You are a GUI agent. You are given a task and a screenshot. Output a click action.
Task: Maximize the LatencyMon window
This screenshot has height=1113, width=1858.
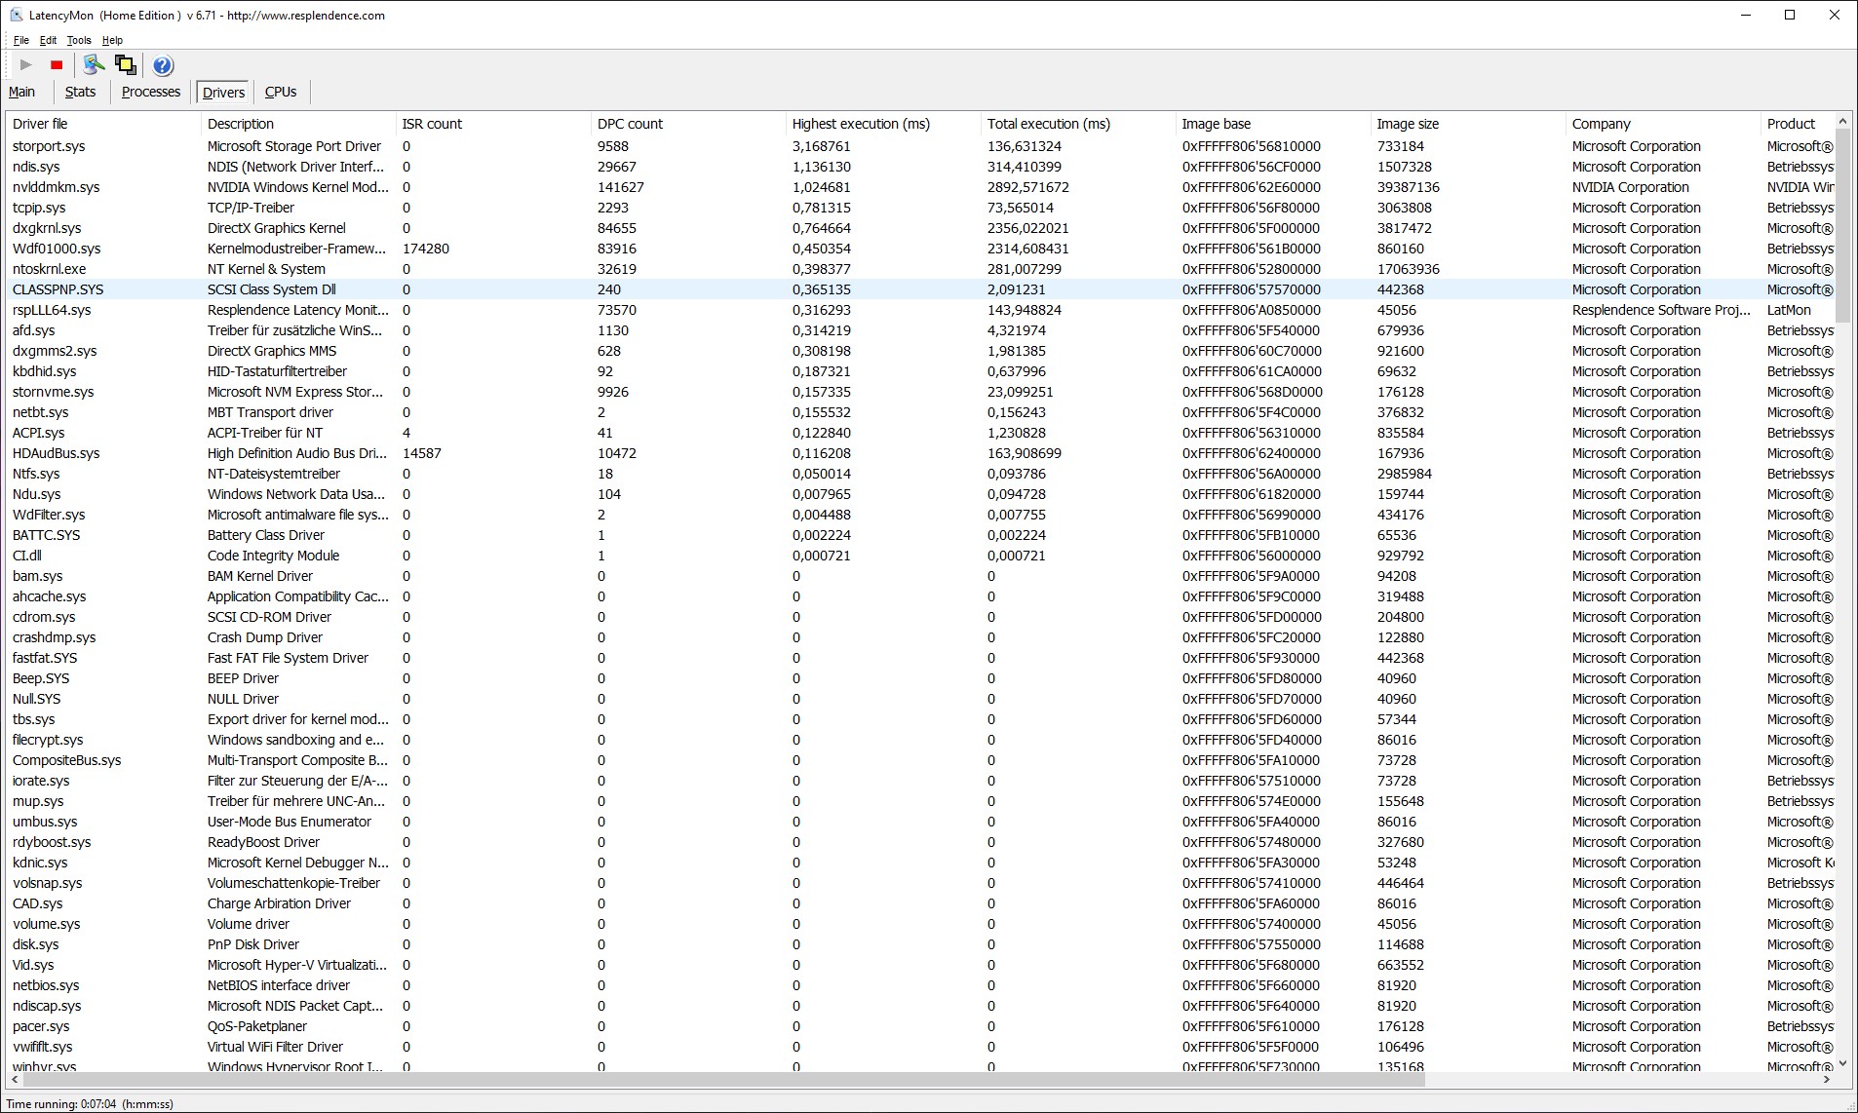point(1790,15)
